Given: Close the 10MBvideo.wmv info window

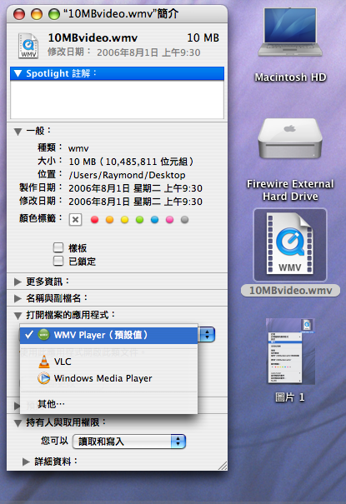Looking at the screenshot, I should tap(19, 14).
